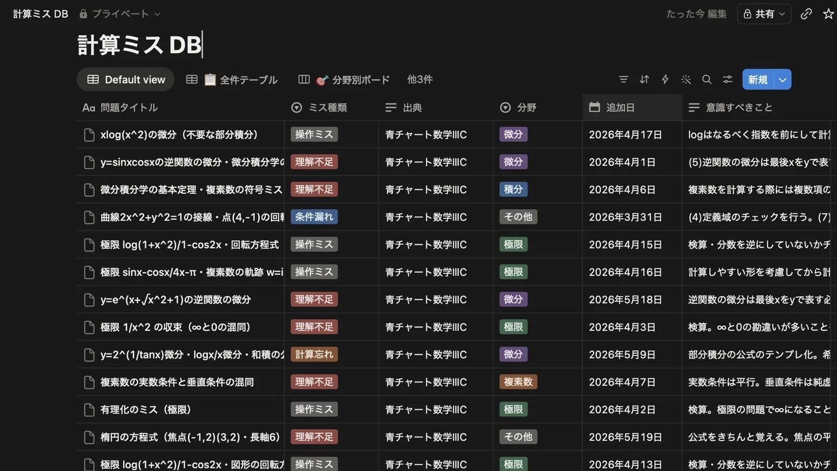Open row 極限 sinx-cosx/4x-π
Image resolution: width=837 pixels, height=471 pixels.
pyautogui.click(x=191, y=272)
